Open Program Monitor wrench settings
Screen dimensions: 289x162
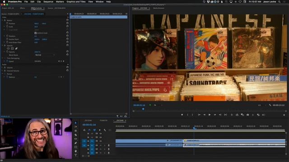point(270,105)
